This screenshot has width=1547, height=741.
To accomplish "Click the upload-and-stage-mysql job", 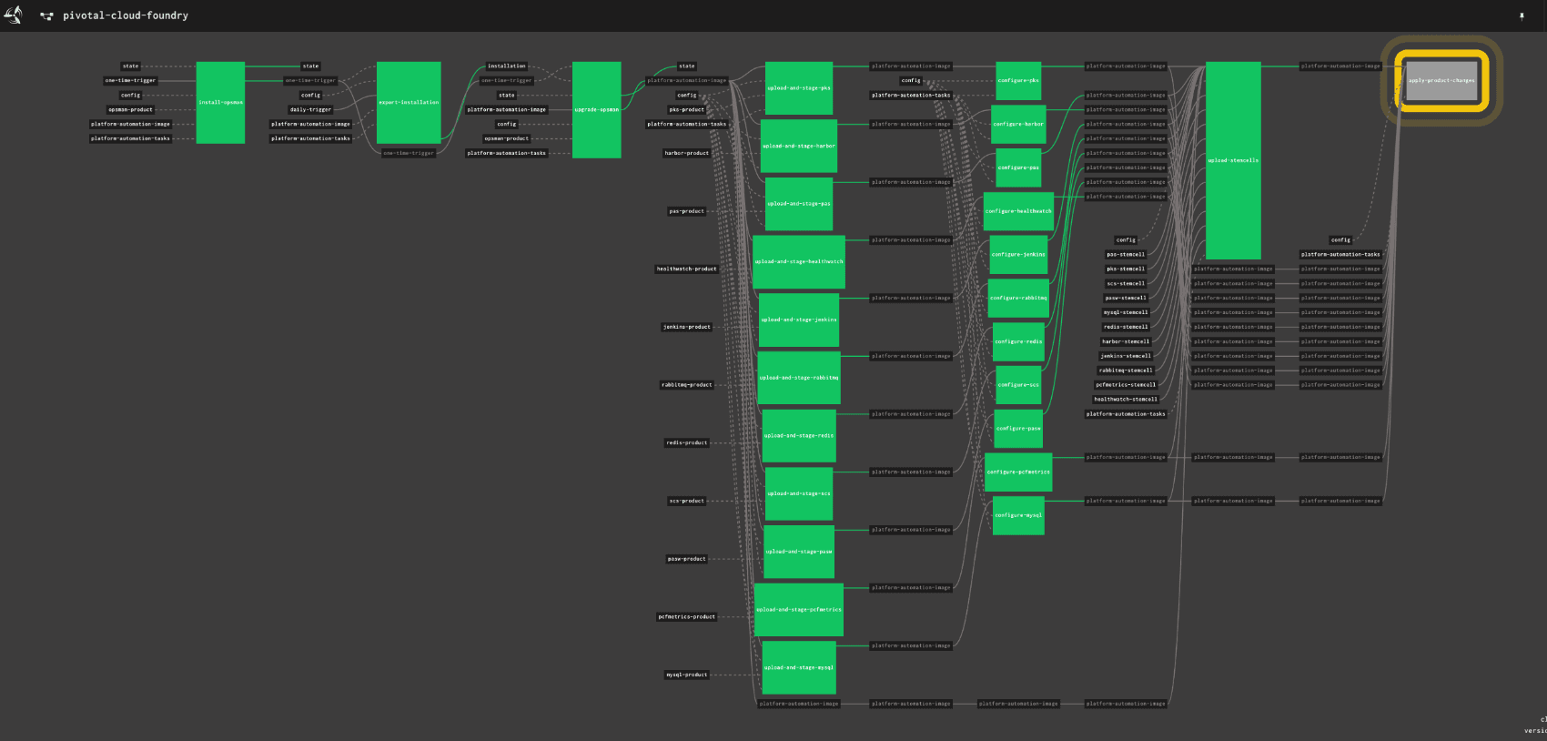I will coord(798,667).
